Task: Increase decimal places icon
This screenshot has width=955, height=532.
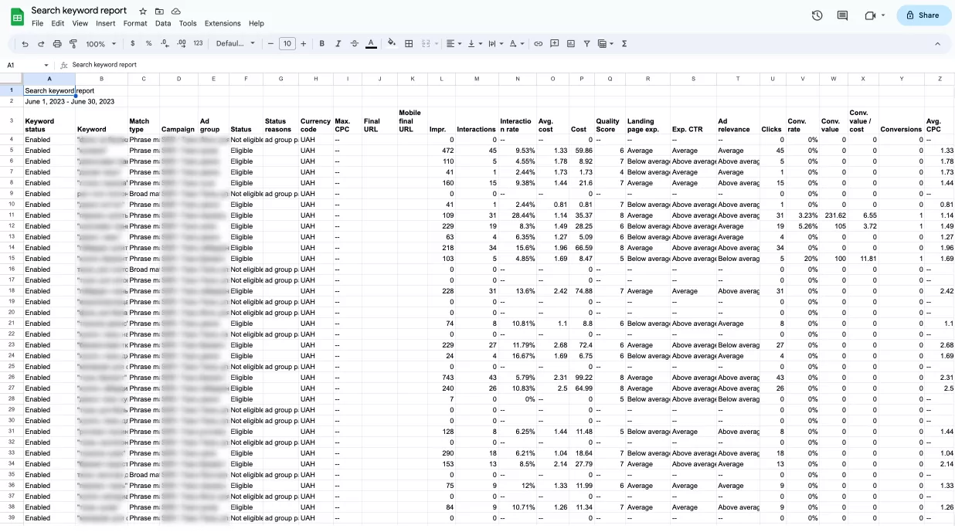Action: 182,44
